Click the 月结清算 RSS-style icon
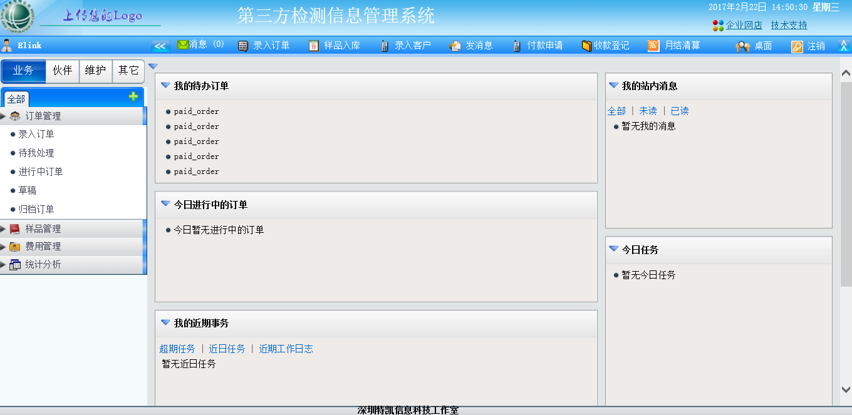Image resolution: width=852 pixels, height=415 pixels. pos(653,46)
